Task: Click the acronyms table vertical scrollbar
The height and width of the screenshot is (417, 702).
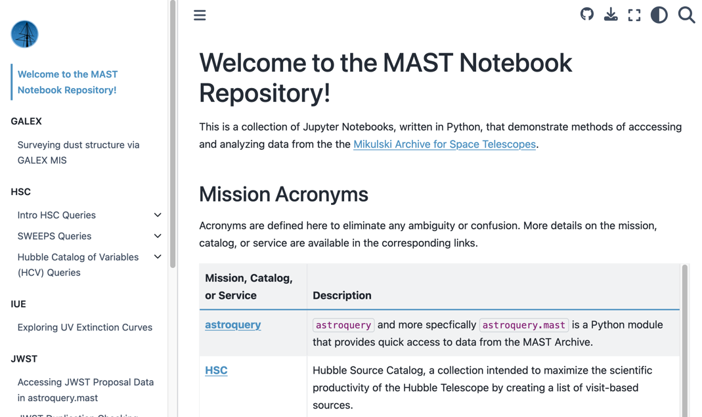Action: [x=684, y=340]
